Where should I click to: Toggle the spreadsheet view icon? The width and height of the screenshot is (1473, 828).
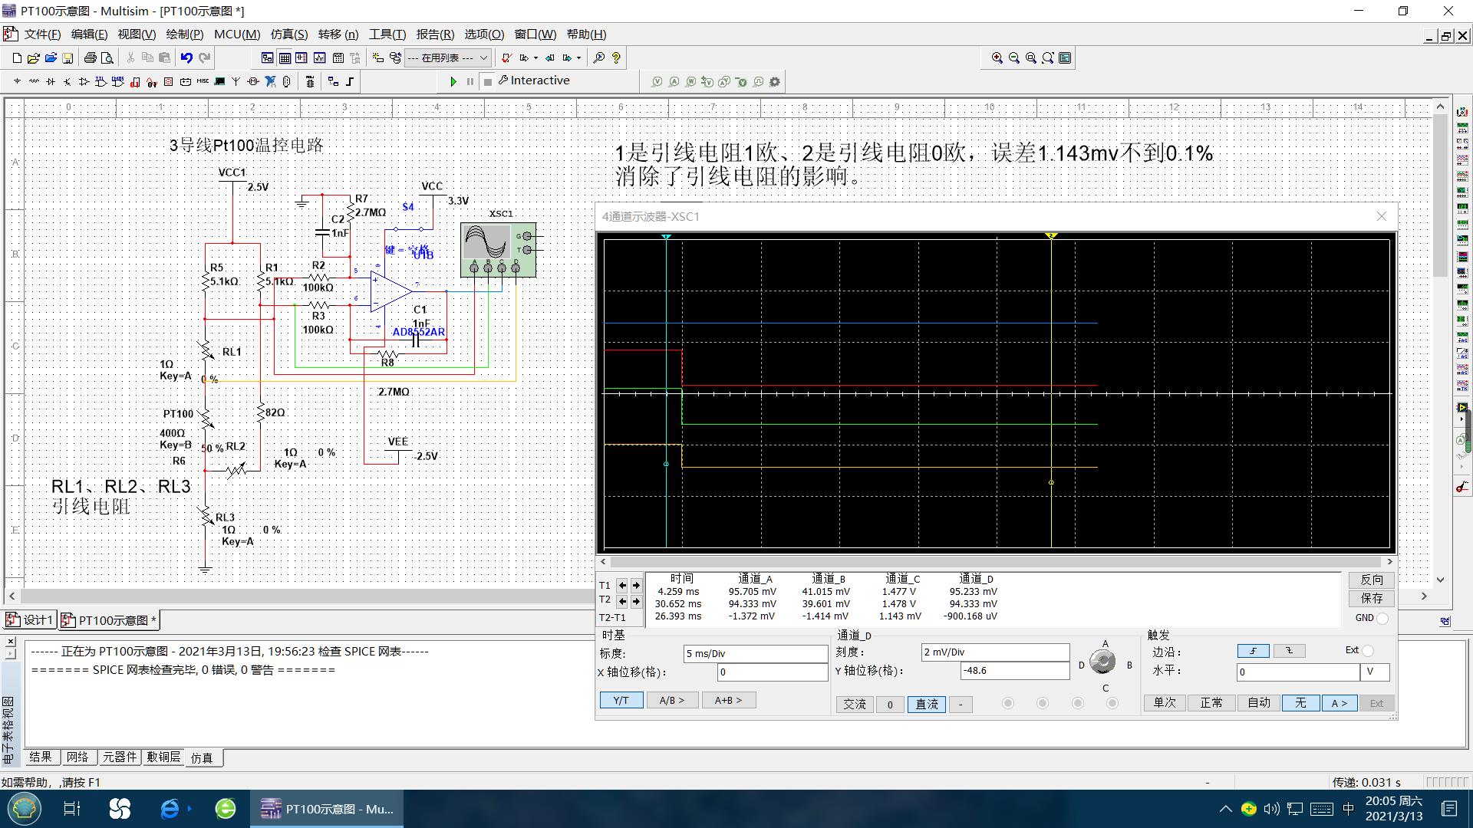click(x=285, y=58)
